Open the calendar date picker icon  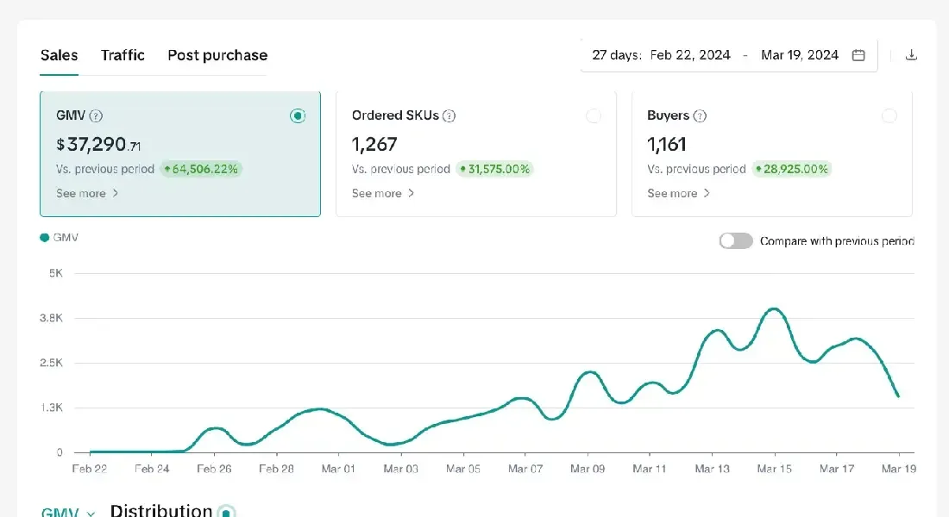(858, 55)
